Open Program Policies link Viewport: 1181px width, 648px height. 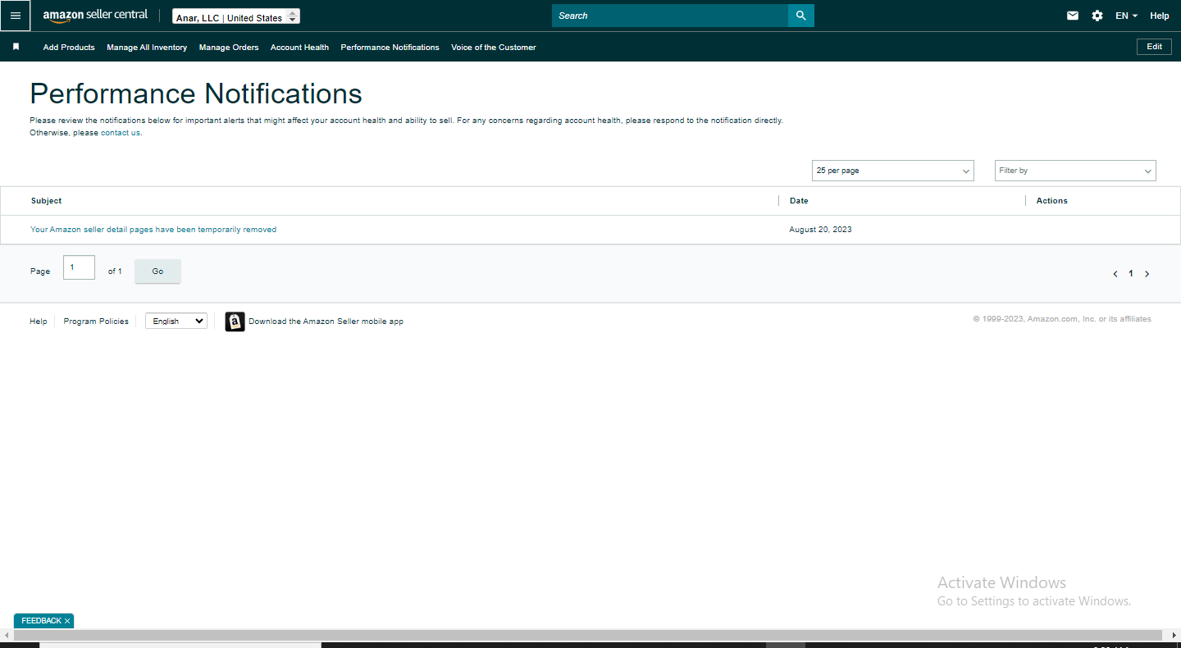96,322
